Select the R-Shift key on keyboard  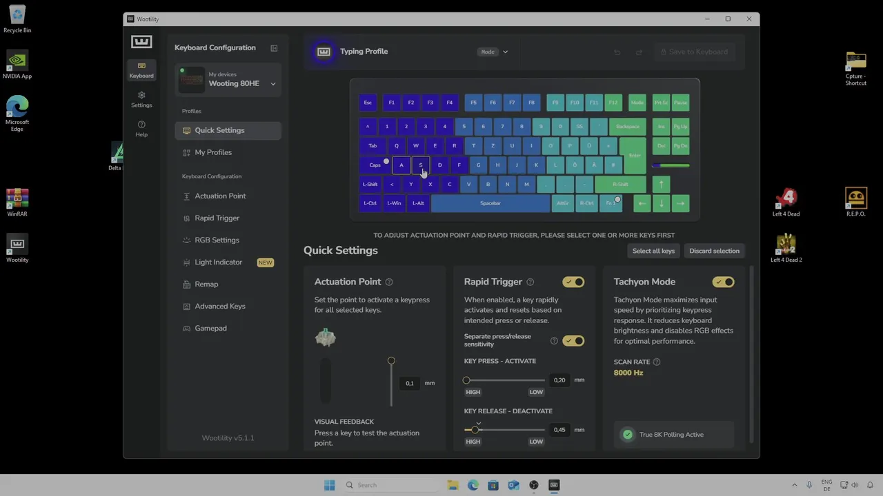pyautogui.click(x=620, y=184)
